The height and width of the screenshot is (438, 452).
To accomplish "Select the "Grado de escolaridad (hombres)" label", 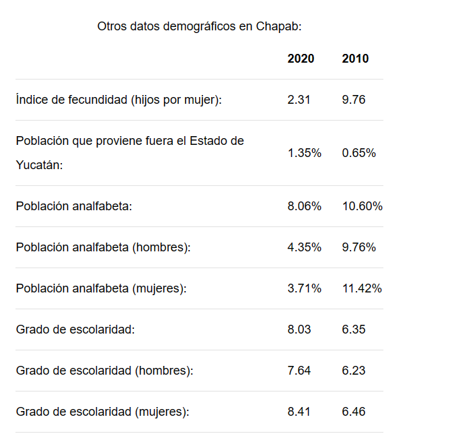I will point(105,371).
